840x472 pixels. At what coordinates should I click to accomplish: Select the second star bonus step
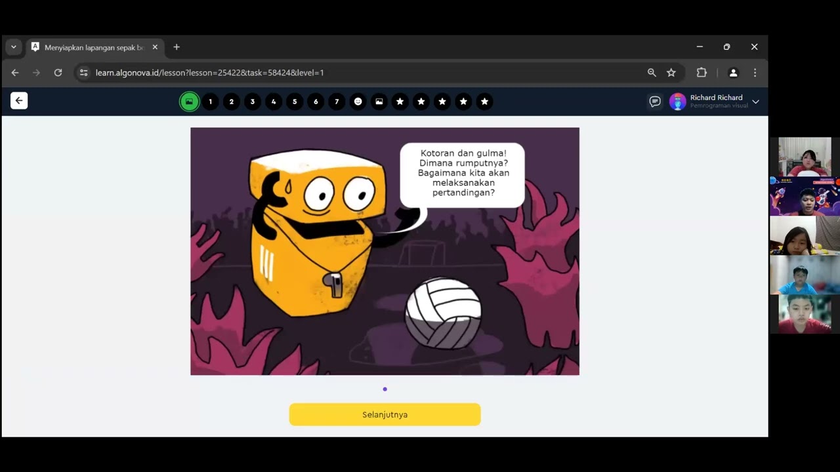tap(421, 102)
